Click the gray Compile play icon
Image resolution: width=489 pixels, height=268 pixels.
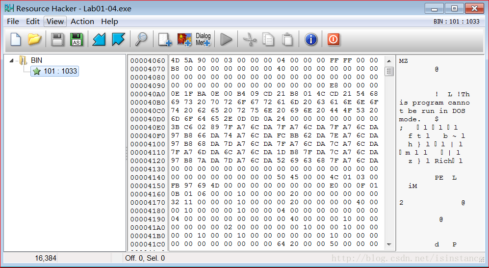226,40
